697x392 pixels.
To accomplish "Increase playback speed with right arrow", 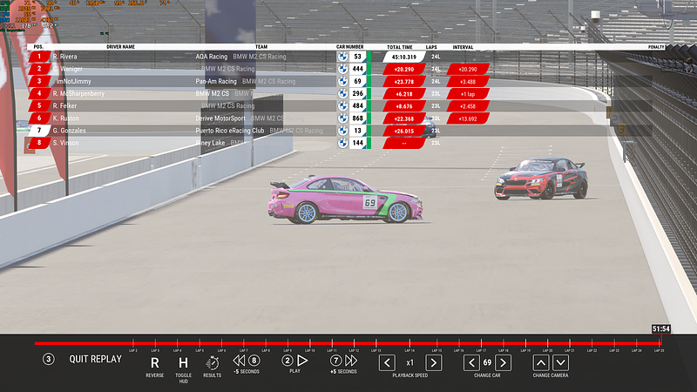I will [x=433, y=362].
